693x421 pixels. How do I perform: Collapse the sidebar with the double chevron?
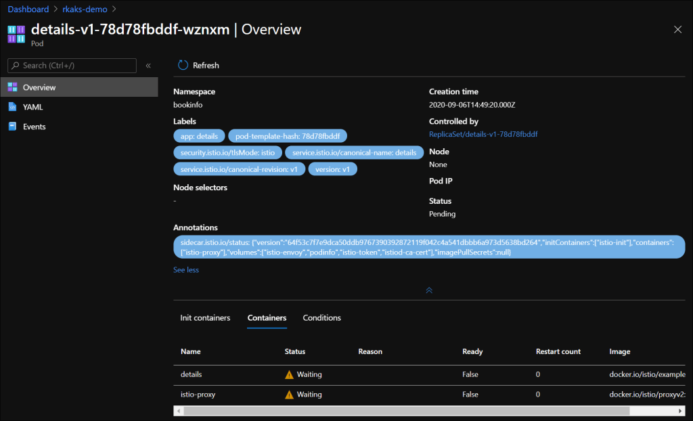click(x=148, y=66)
